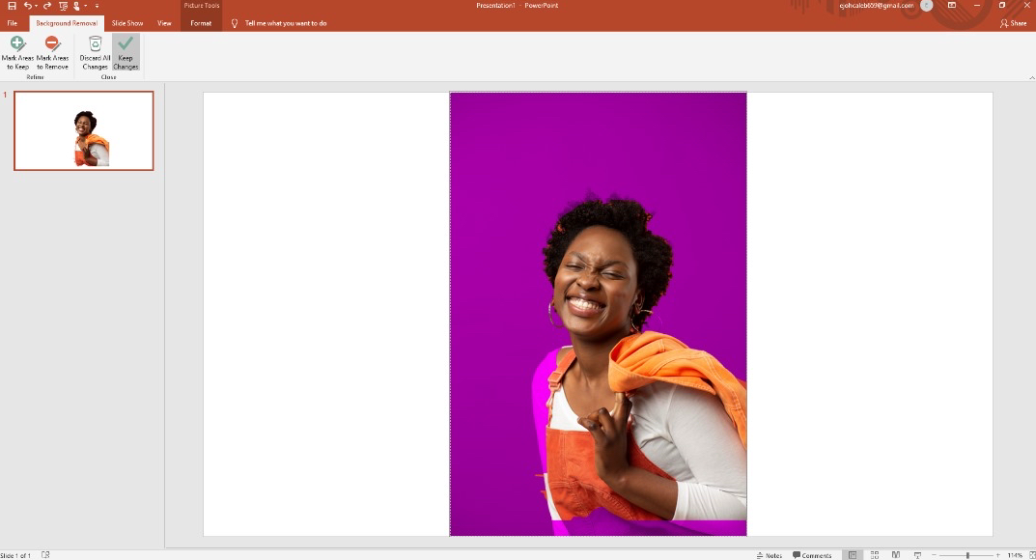Open the undo history dropdown arrow
Image resolution: width=1036 pixels, height=560 pixels.
click(x=36, y=6)
